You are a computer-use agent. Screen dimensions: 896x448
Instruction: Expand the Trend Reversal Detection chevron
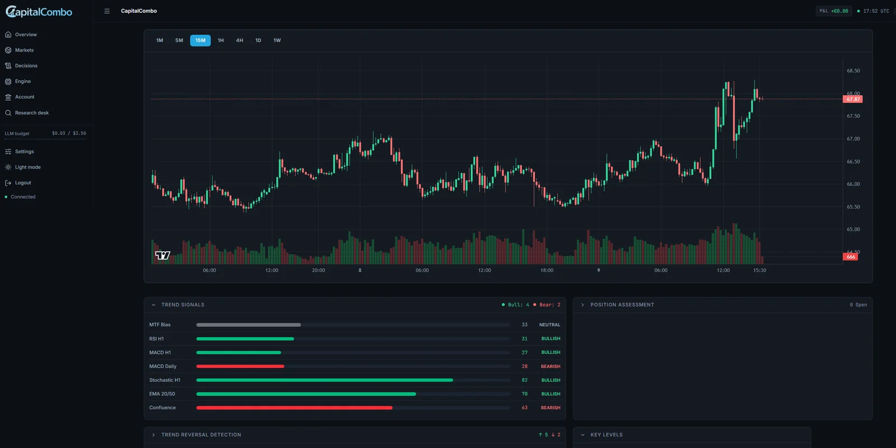pos(153,435)
